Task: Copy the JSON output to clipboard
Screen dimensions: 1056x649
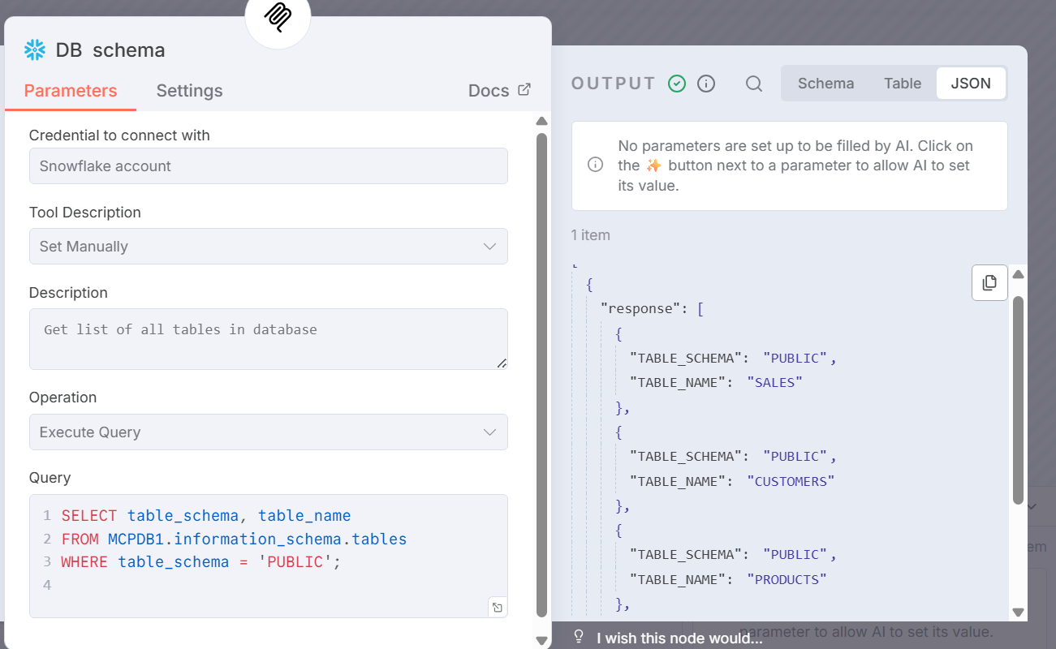Action: 989,283
